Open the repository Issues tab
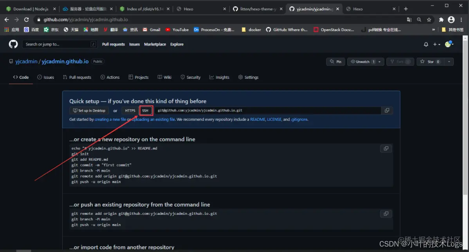469x252 pixels. [x=46, y=77]
